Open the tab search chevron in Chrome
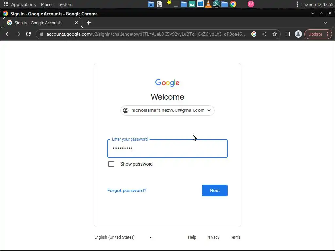 coord(326,23)
